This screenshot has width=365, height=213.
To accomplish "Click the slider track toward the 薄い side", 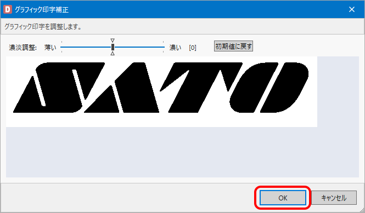I will coord(86,47).
